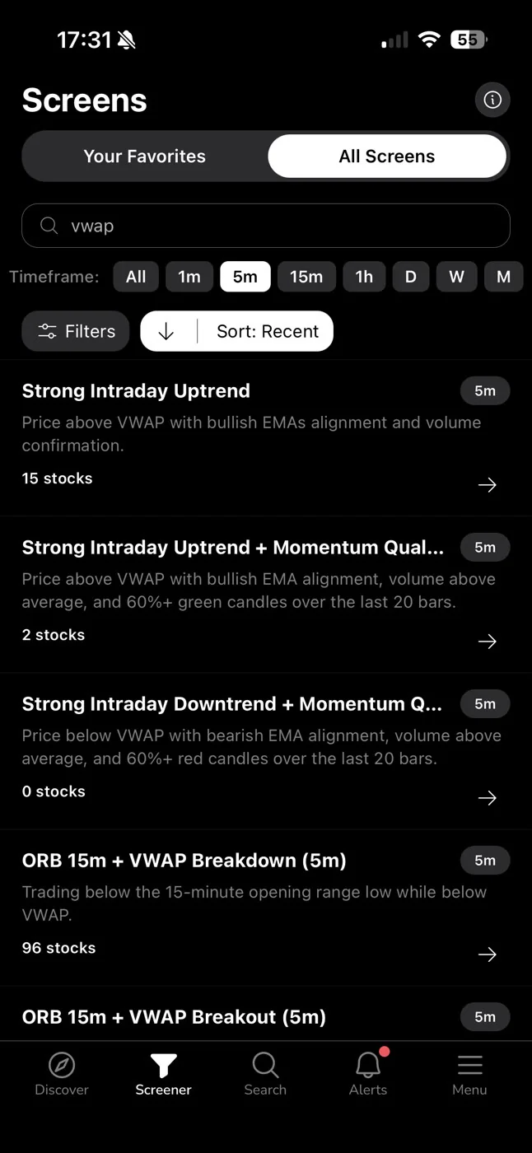Open the Search magnifier tab
The height and width of the screenshot is (1153, 532).
point(265,1065)
